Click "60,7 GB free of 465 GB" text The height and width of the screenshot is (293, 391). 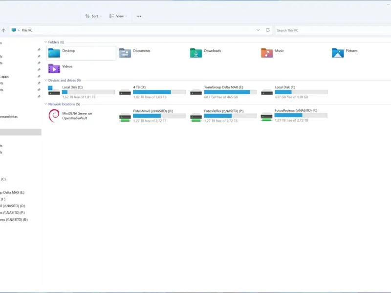221,97
